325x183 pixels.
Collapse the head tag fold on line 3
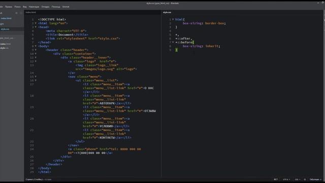36,27
